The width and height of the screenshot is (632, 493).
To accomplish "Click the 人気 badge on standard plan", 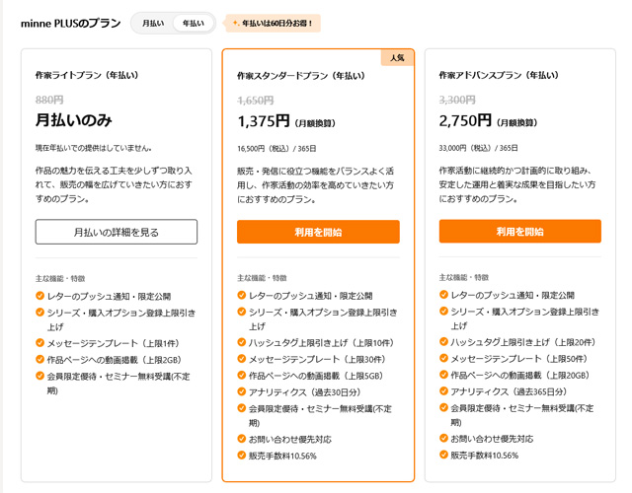I will click(x=397, y=58).
